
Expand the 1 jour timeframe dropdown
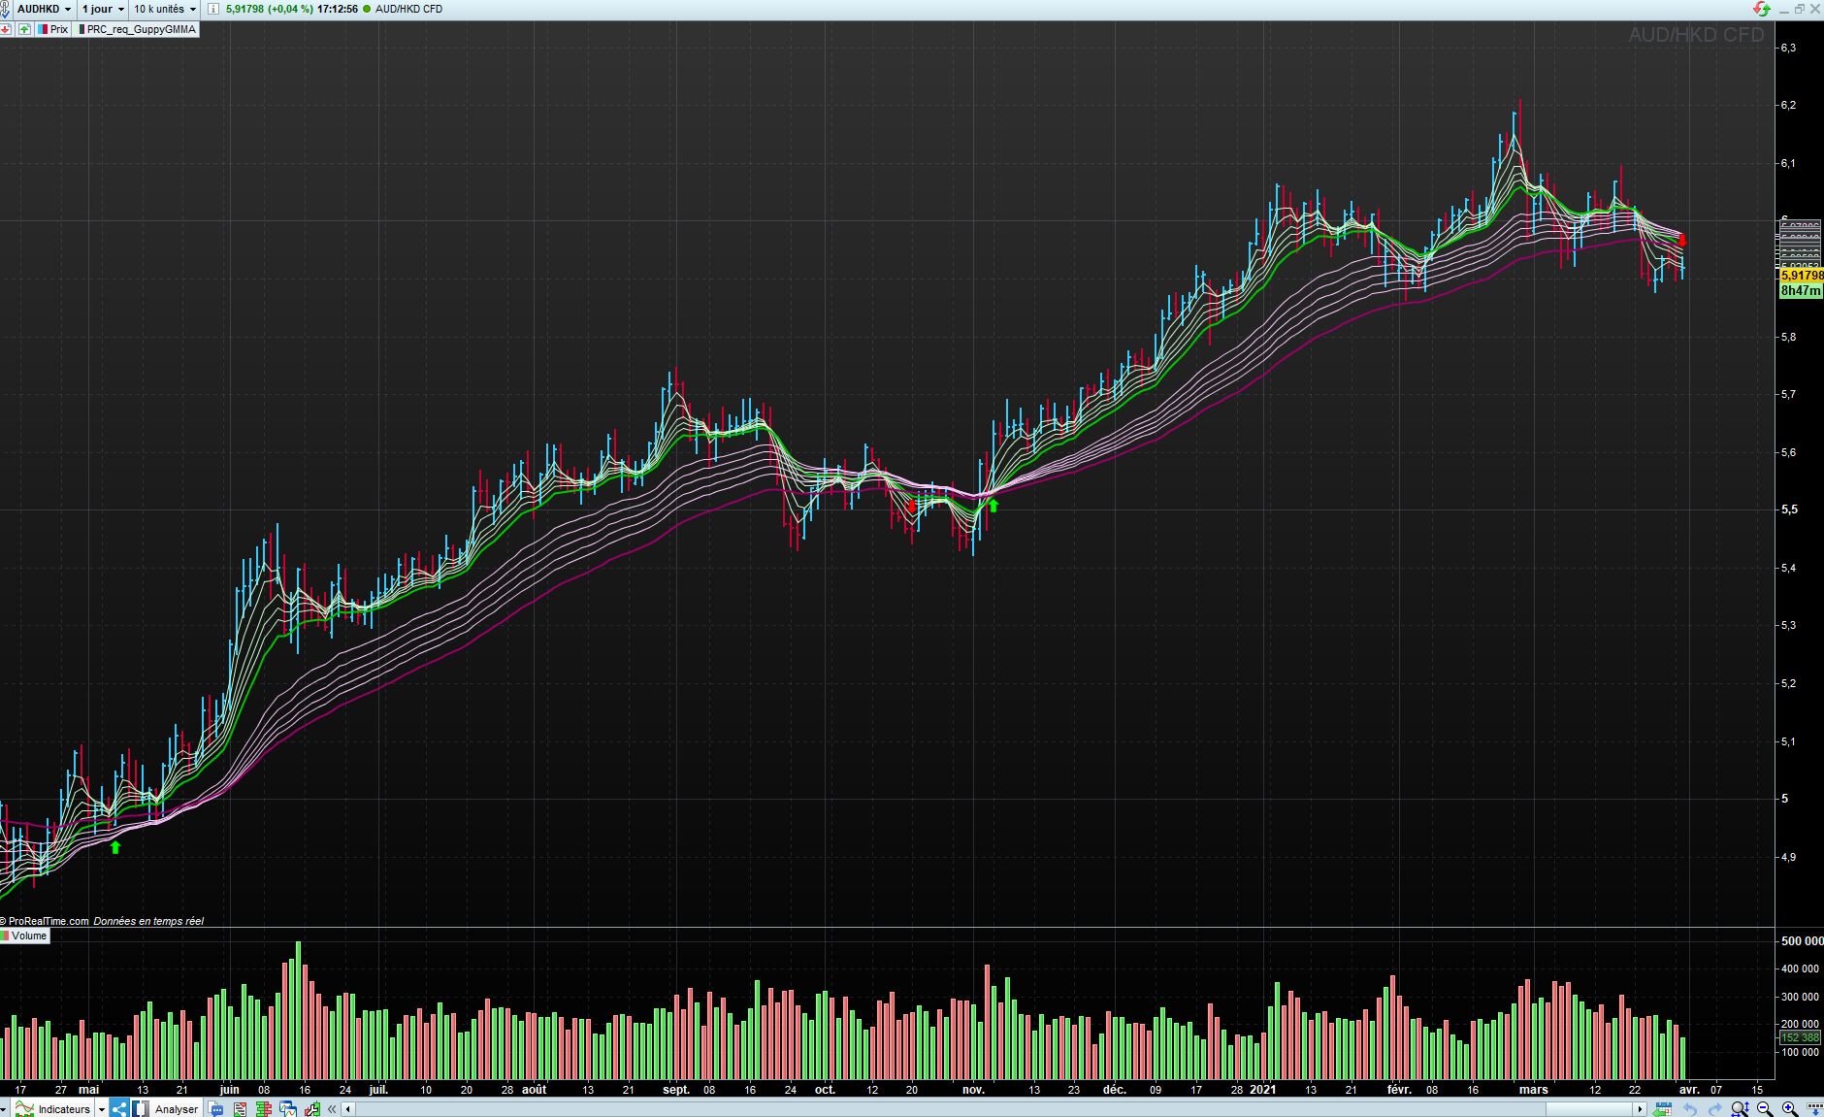click(x=103, y=9)
